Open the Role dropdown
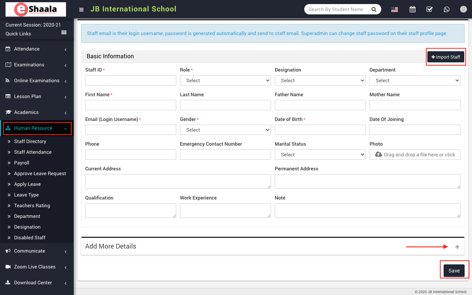Image resolution: width=472 pixels, height=295 pixels. click(x=225, y=80)
